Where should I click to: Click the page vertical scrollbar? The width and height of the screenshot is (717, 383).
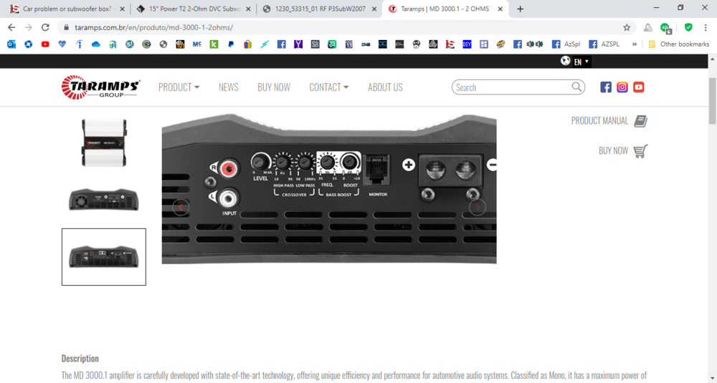coord(713,100)
